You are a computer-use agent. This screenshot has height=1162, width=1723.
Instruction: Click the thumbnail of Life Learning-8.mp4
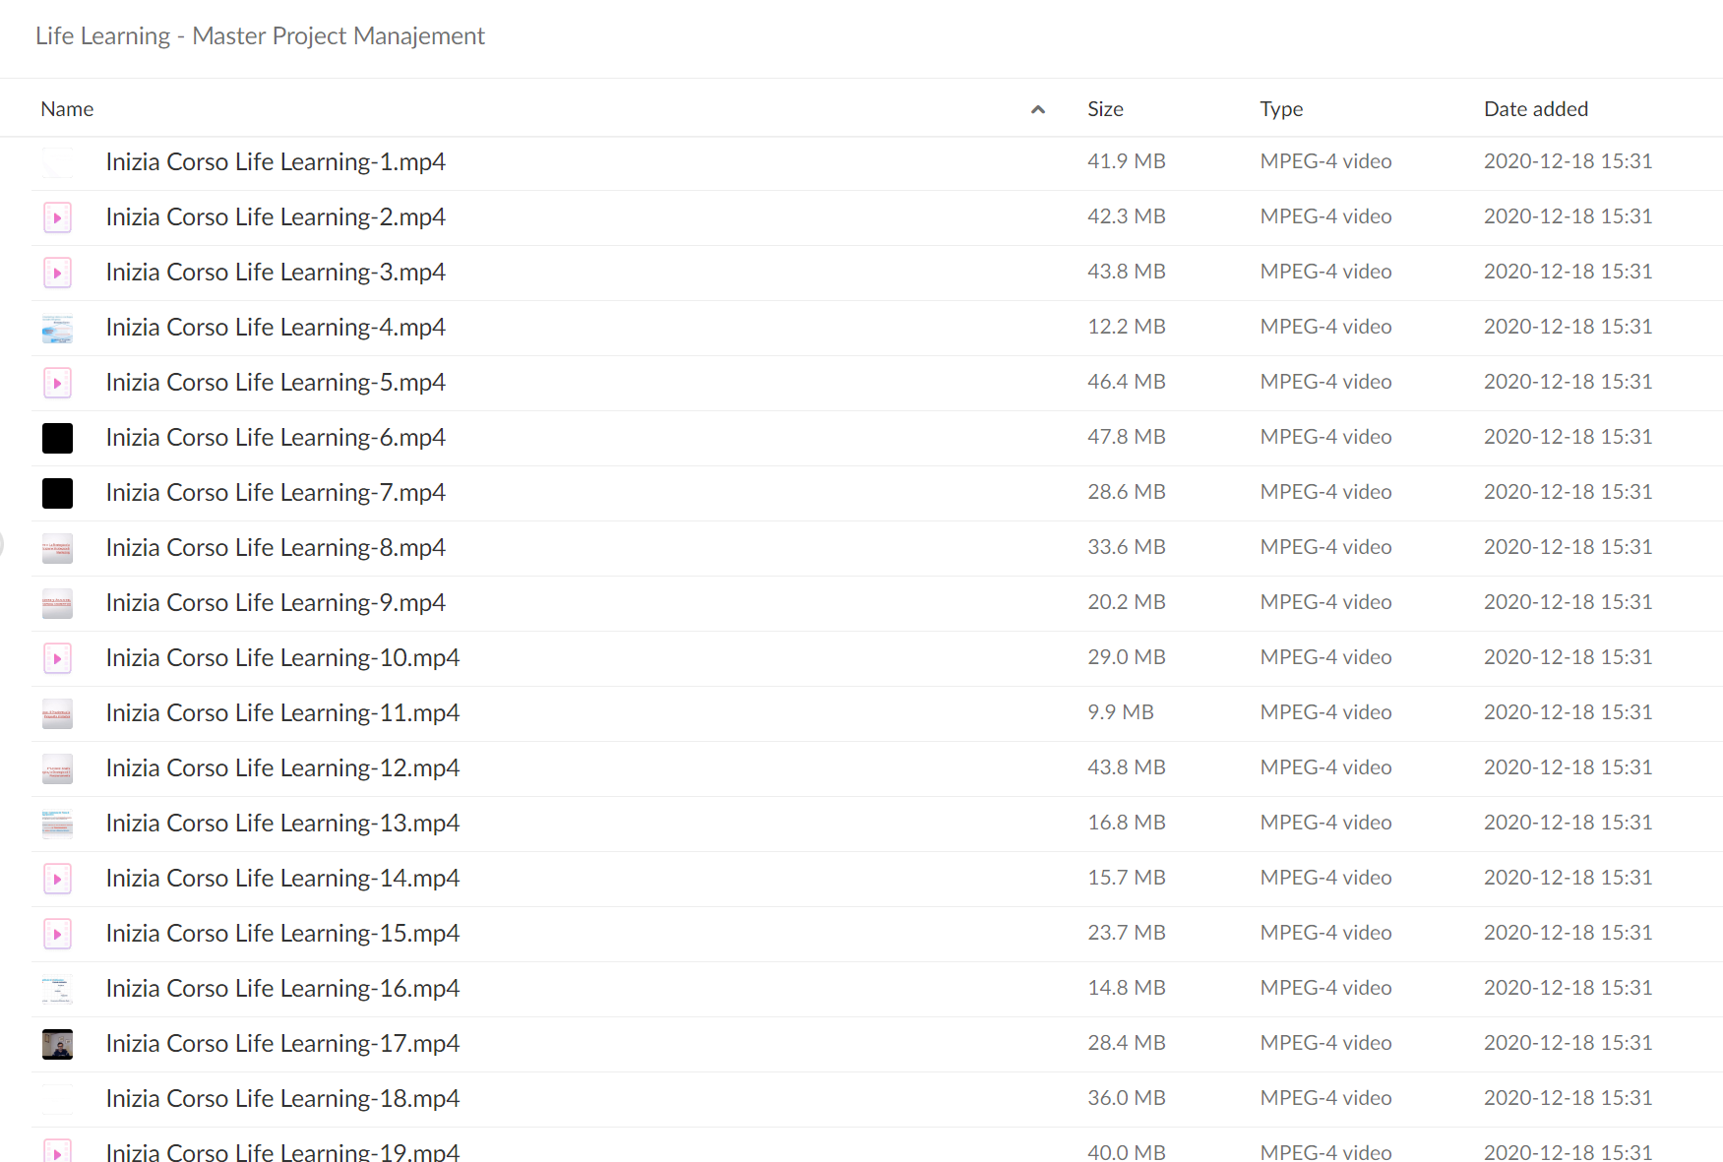(57, 548)
